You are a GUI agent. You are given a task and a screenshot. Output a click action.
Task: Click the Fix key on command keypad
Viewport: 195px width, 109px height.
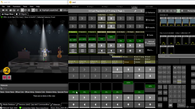tap(160, 68)
